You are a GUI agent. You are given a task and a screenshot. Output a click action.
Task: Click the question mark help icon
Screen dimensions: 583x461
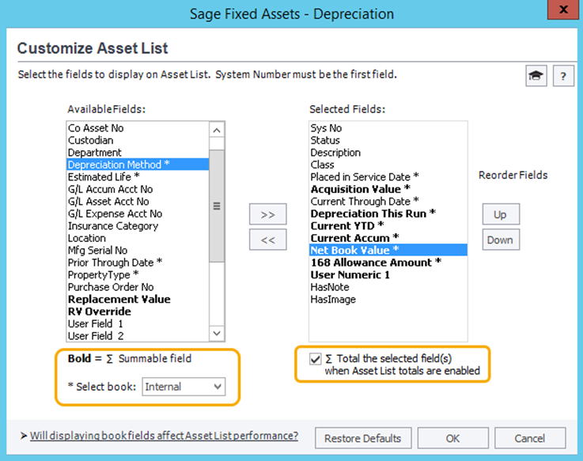[563, 76]
